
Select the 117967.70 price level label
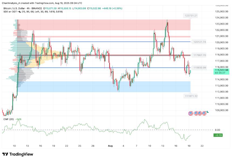point(200,55)
